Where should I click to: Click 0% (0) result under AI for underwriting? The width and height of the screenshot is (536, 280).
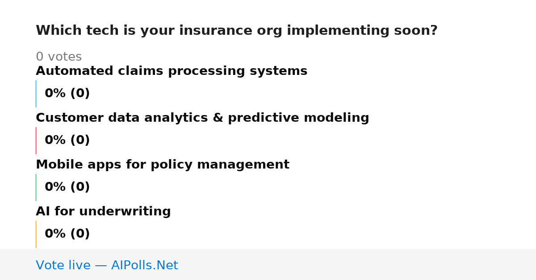(x=67, y=234)
